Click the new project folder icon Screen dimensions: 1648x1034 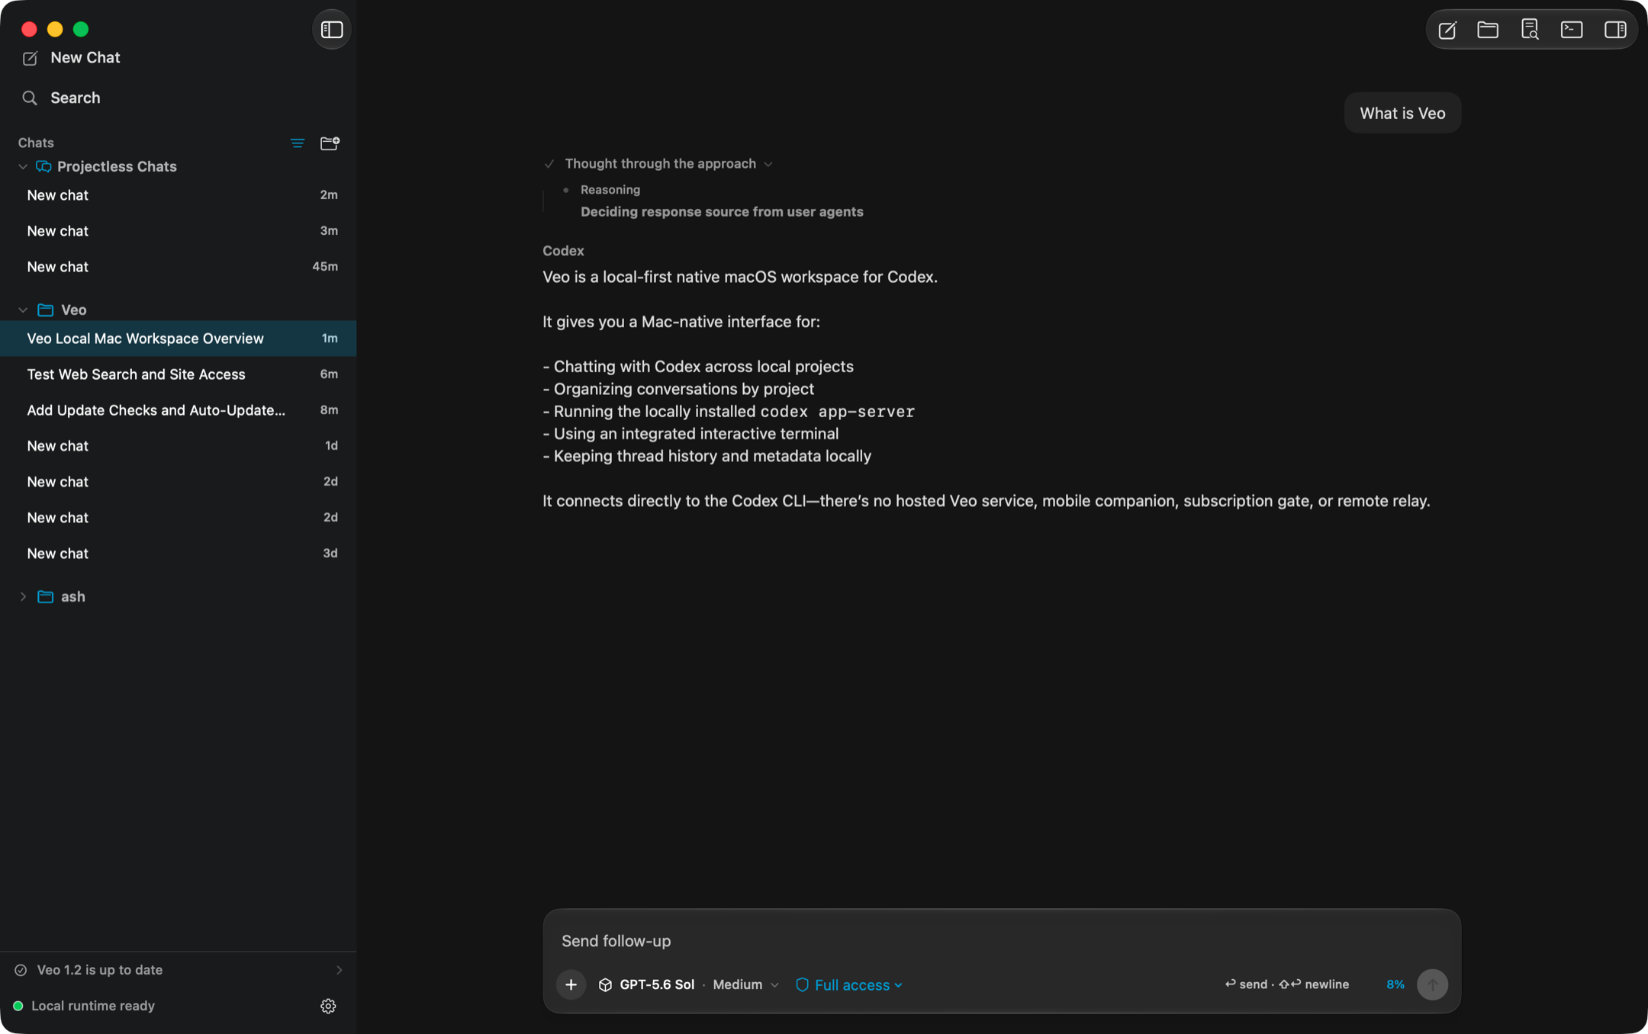click(x=330, y=143)
